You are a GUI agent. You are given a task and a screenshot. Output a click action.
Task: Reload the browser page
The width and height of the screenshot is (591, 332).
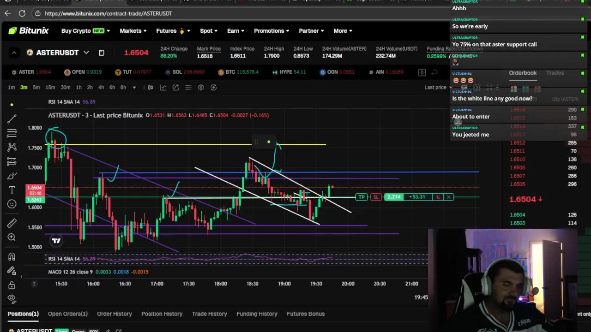coord(22,13)
